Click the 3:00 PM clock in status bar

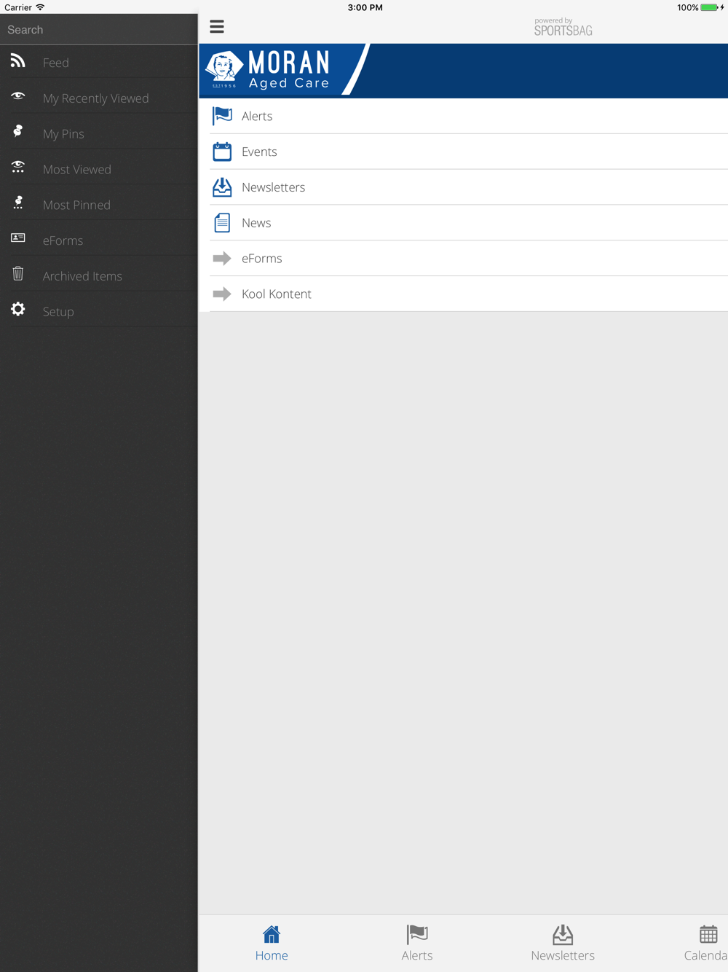coord(365,7)
